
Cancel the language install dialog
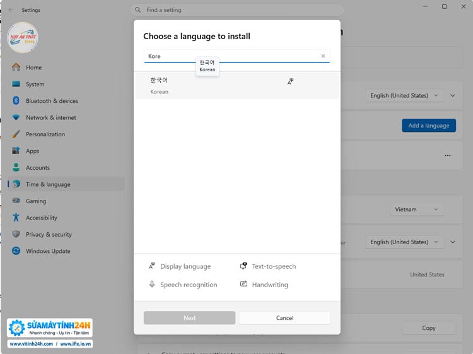(x=284, y=318)
